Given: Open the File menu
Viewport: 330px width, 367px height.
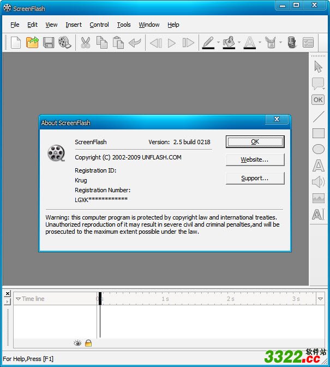Looking at the screenshot, I should pyautogui.click(x=15, y=25).
